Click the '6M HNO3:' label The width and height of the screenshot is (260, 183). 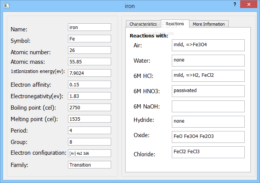(x=147, y=91)
